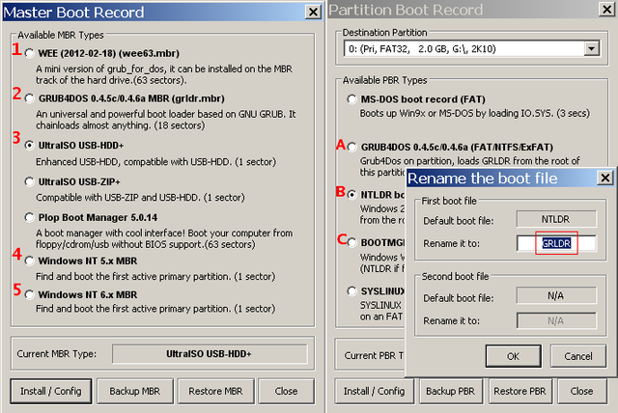Pick the UltraISO USB-ZIP+ option
Viewport: 618px width, 413px height.
[30, 180]
